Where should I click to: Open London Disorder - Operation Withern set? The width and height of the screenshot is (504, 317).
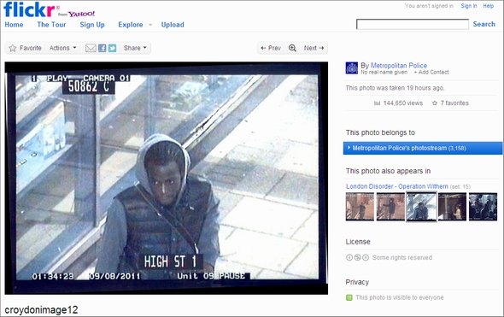pyautogui.click(x=397, y=186)
